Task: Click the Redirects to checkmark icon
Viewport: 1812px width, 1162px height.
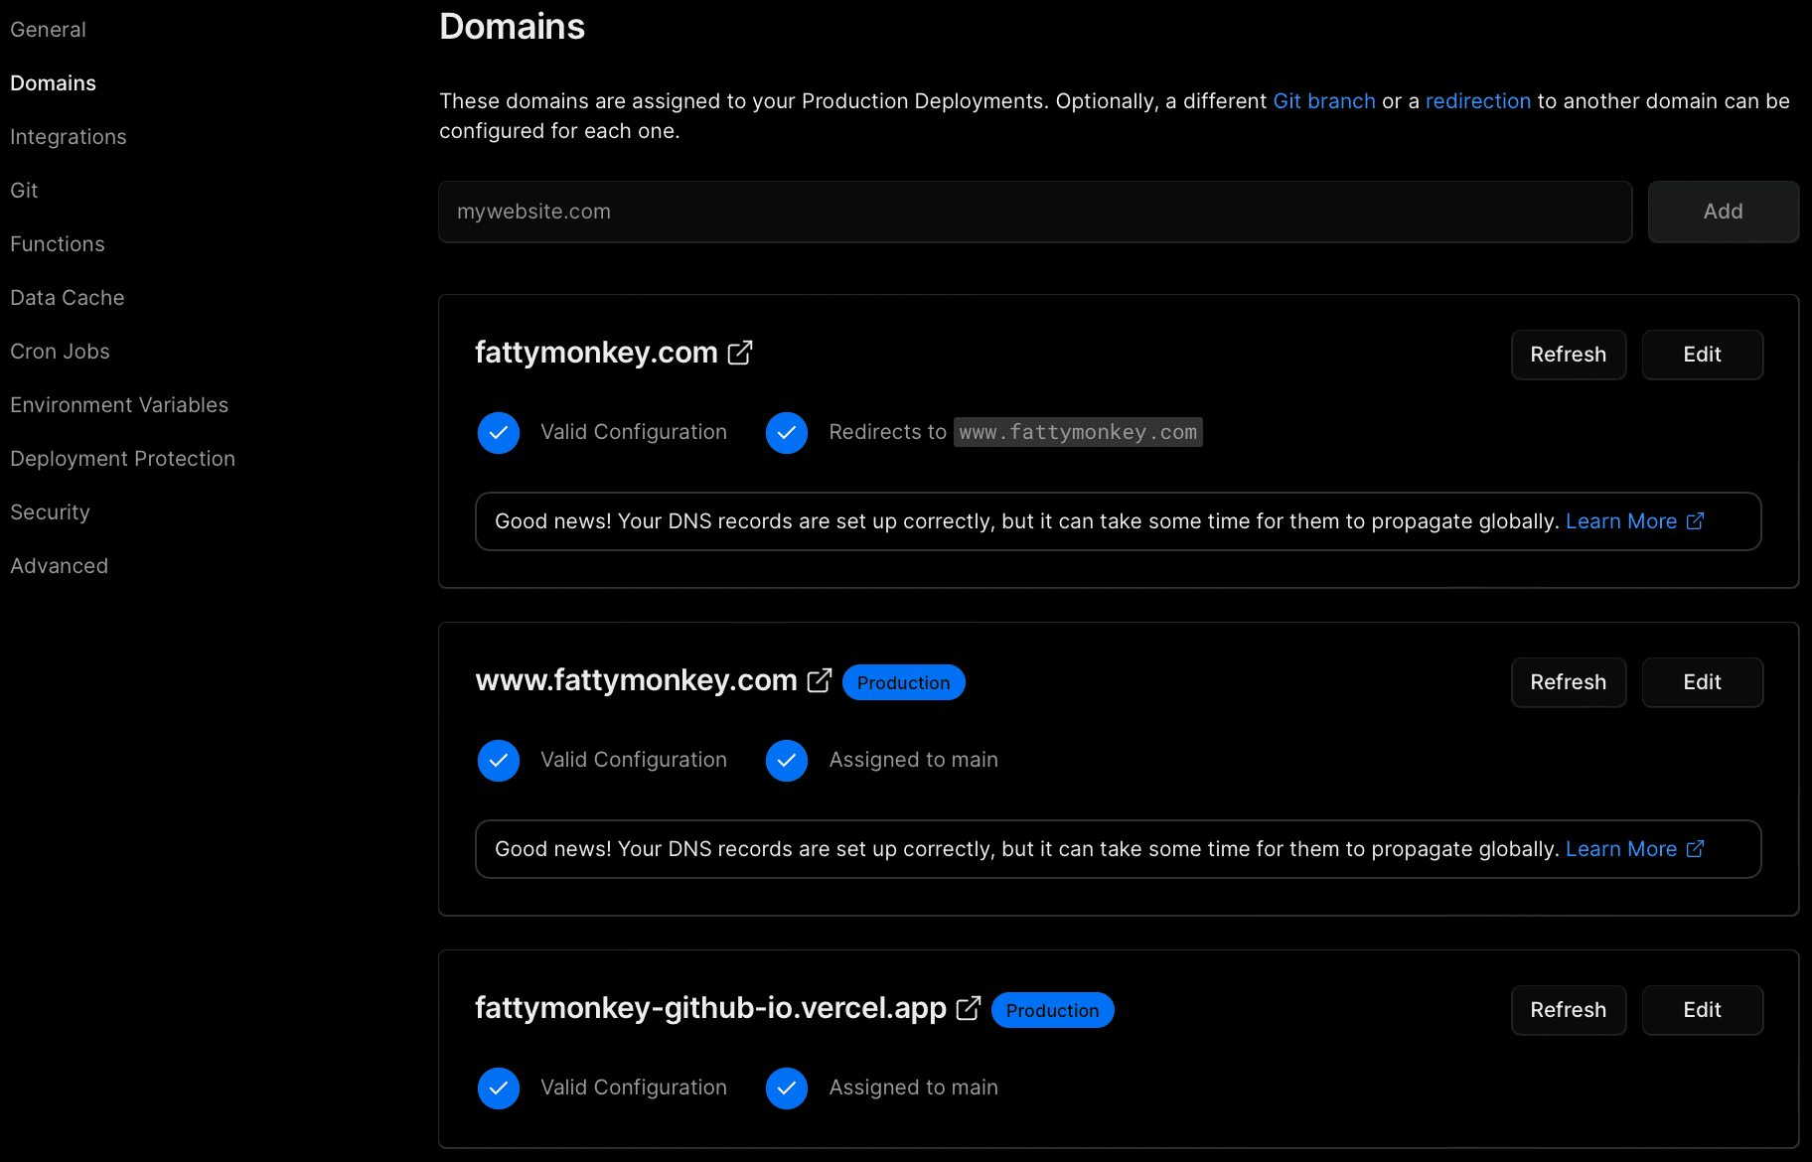Action: [787, 433]
